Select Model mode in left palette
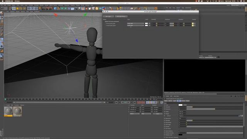This screenshot has height=139, width=247. coord(2,17)
